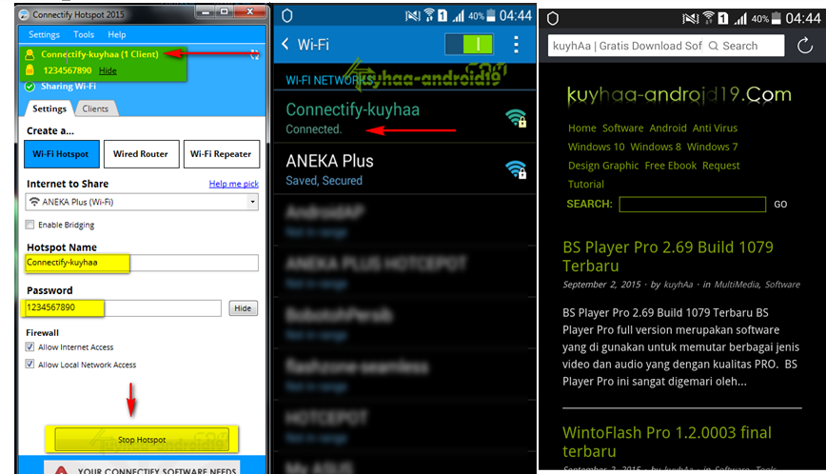The width and height of the screenshot is (826, 474).
Task: Tap signal icon for ANEKA Plus network
Action: point(516,169)
